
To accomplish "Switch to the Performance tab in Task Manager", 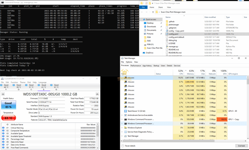I will click(136, 66).
